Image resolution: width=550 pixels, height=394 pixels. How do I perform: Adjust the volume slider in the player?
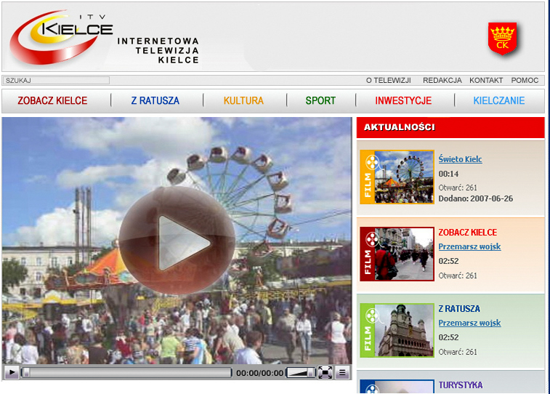coord(301,372)
